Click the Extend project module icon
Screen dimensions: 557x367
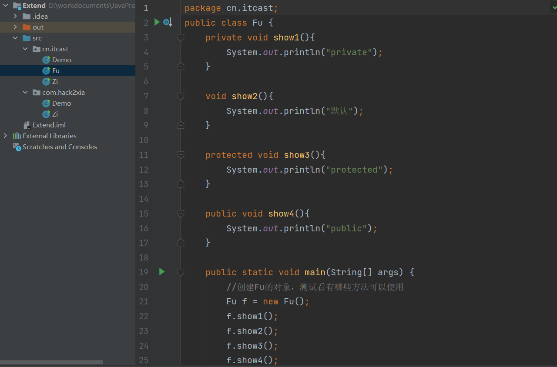[x=17, y=6]
